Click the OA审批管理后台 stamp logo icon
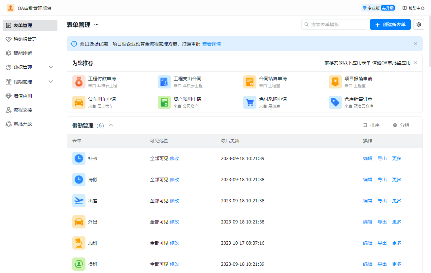Screen dimensions: 431x273 click(x=11, y=8)
